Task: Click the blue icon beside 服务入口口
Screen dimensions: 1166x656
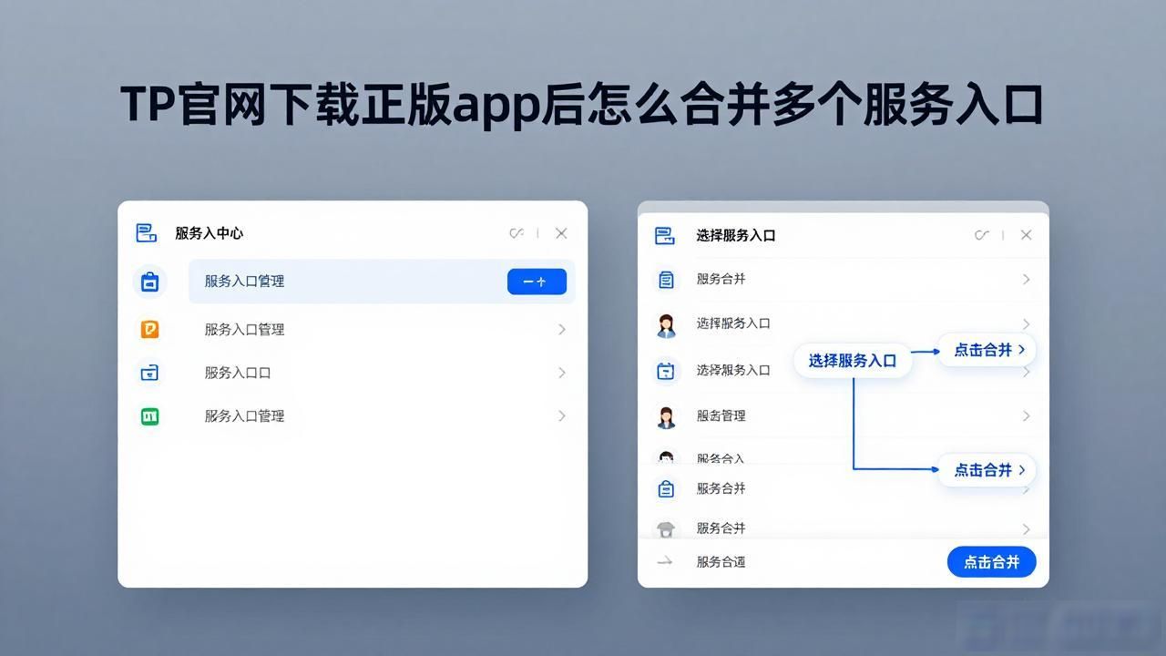Action: click(149, 372)
